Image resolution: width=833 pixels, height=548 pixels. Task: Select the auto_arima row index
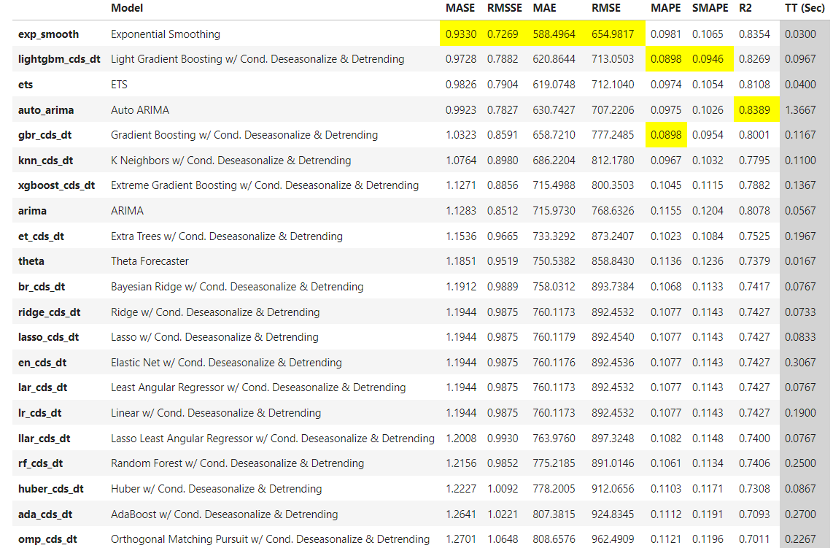(46, 110)
